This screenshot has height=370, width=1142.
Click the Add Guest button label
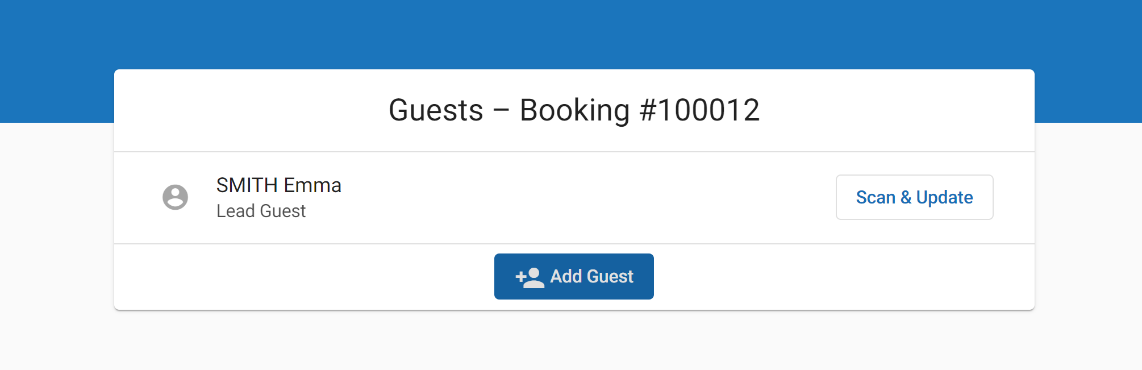pyautogui.click(x=591, y=277)
